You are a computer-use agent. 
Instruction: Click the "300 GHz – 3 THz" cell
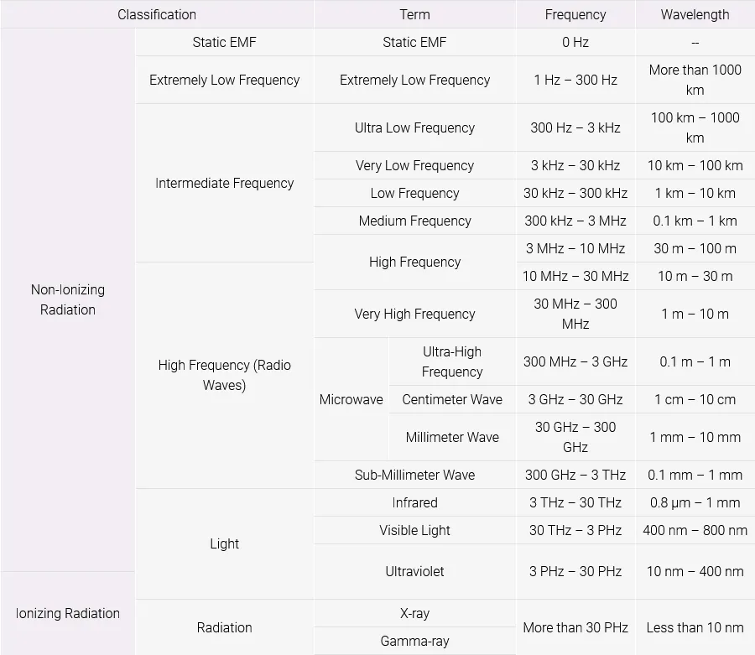[575, 475]
